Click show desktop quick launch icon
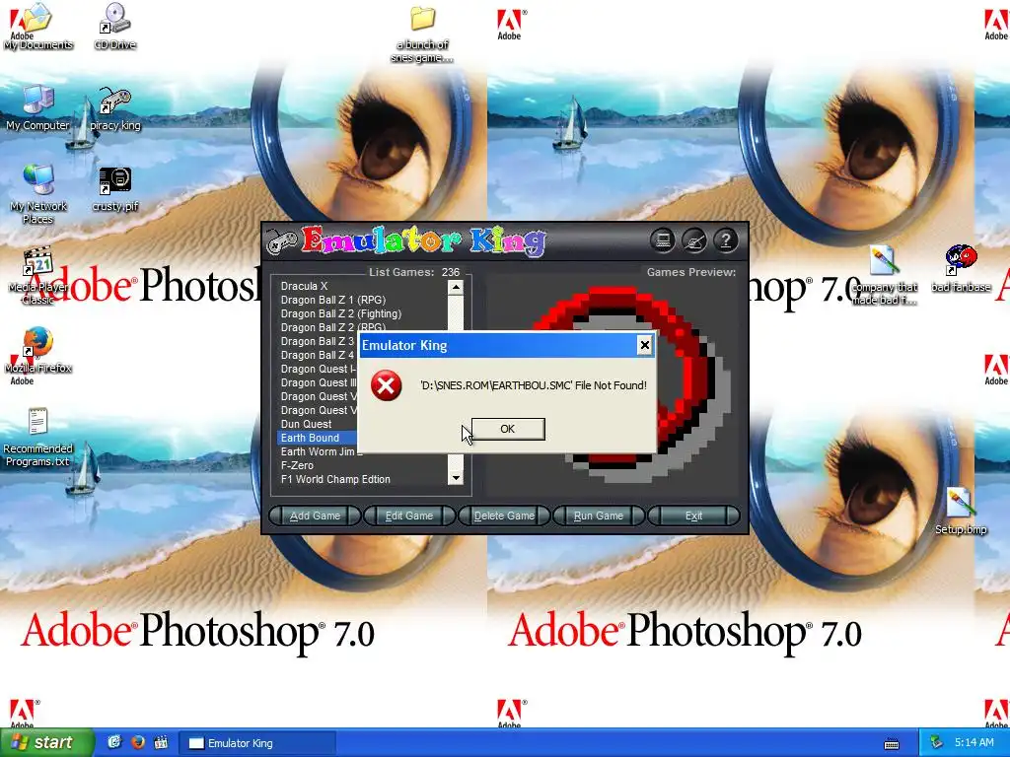The height and width of the screenshot is (757, 1010). [x=114, y=743]
